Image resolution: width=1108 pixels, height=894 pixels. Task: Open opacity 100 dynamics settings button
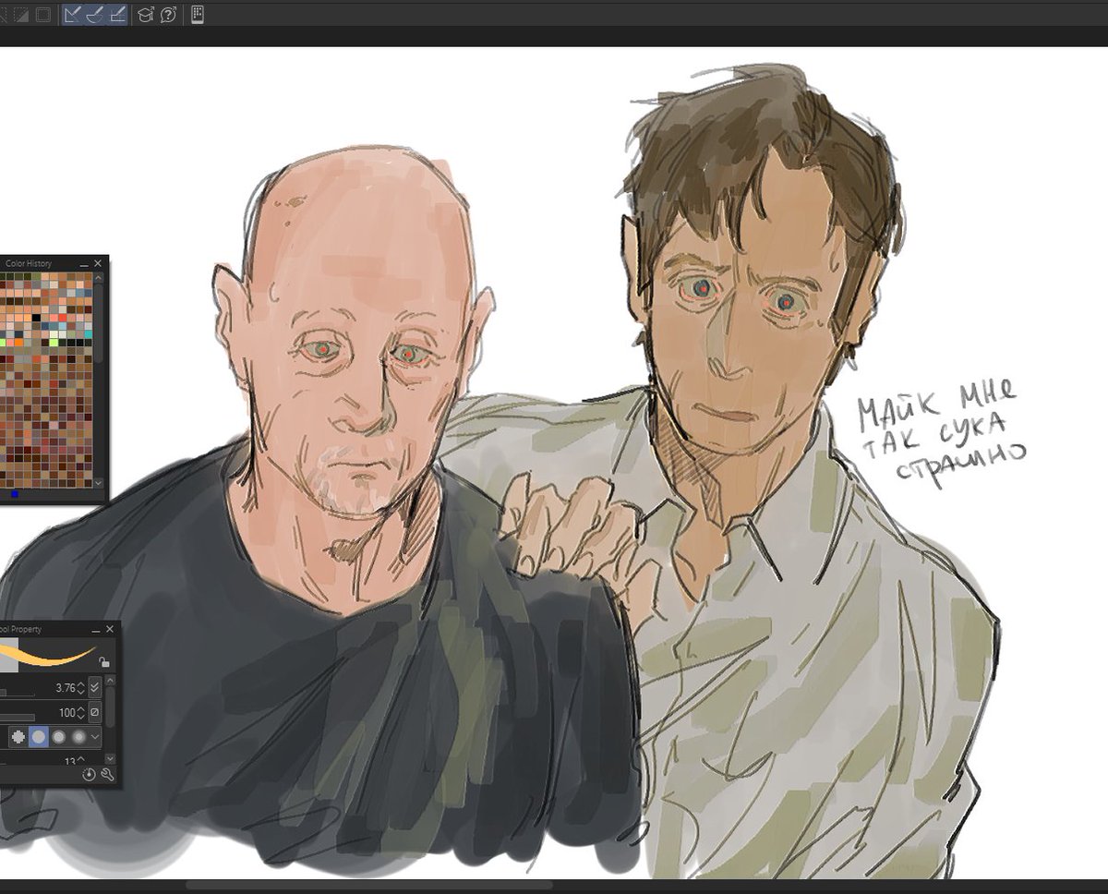tap(95, 713)
